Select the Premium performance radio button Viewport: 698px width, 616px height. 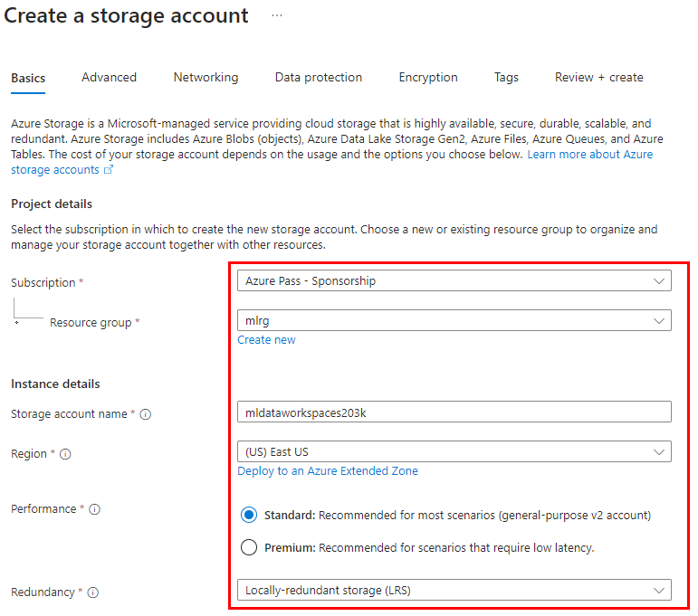coord(249,547)
